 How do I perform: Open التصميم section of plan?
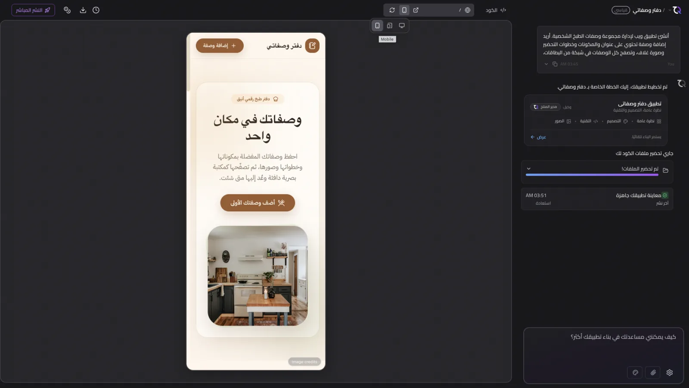(x=617, y=121)
